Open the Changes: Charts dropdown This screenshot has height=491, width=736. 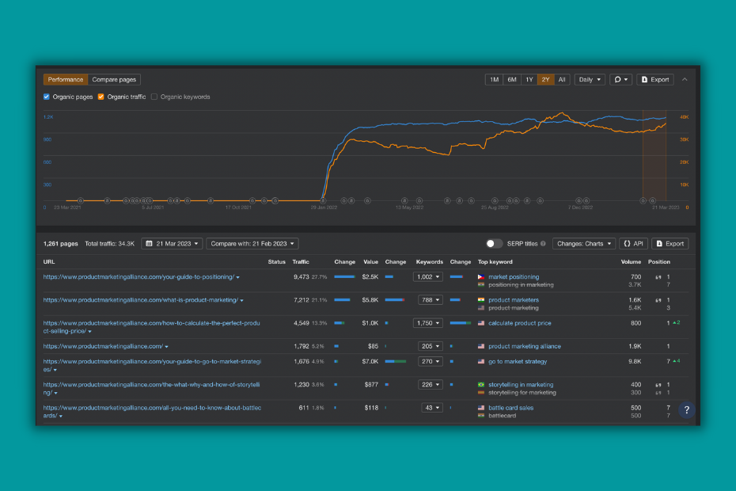click(584, 243)
